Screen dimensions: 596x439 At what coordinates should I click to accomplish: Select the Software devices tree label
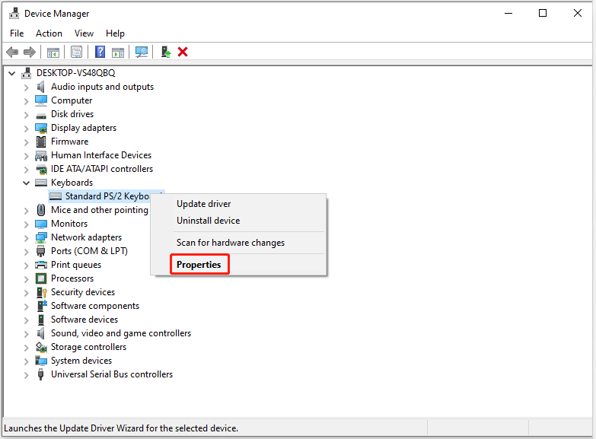84,320
